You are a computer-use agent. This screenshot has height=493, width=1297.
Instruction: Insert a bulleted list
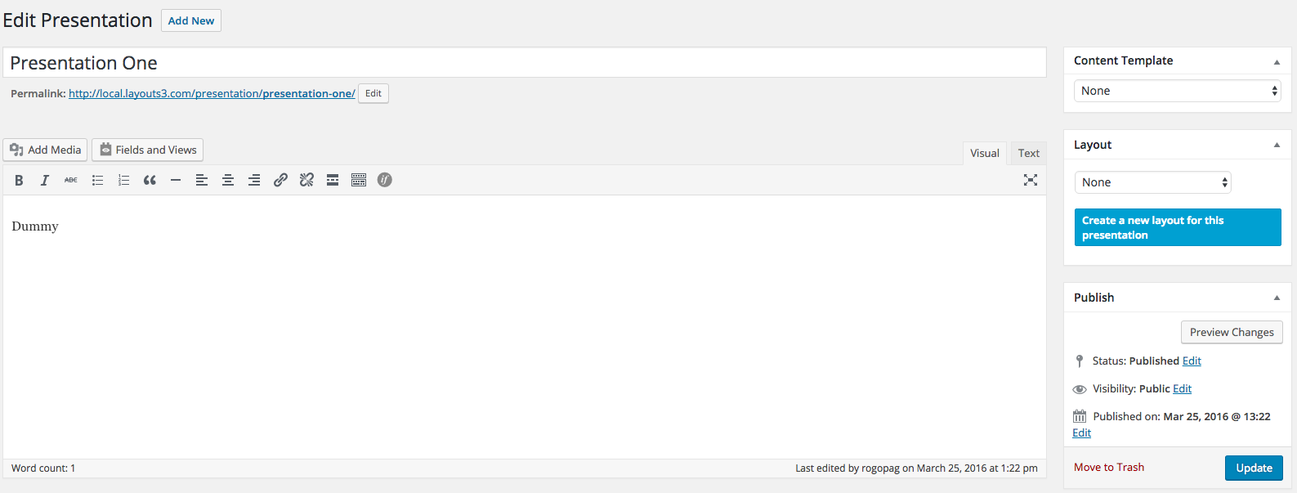97,180
